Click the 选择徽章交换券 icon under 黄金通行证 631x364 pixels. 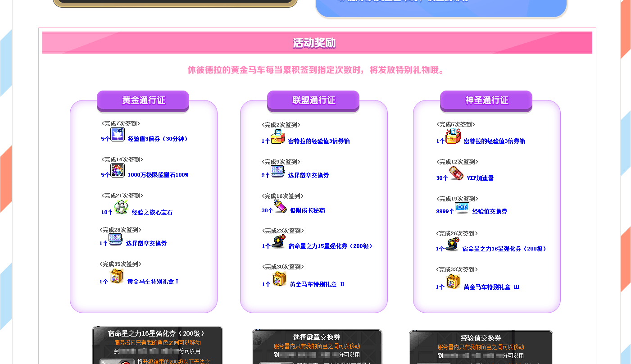[116, 239]
